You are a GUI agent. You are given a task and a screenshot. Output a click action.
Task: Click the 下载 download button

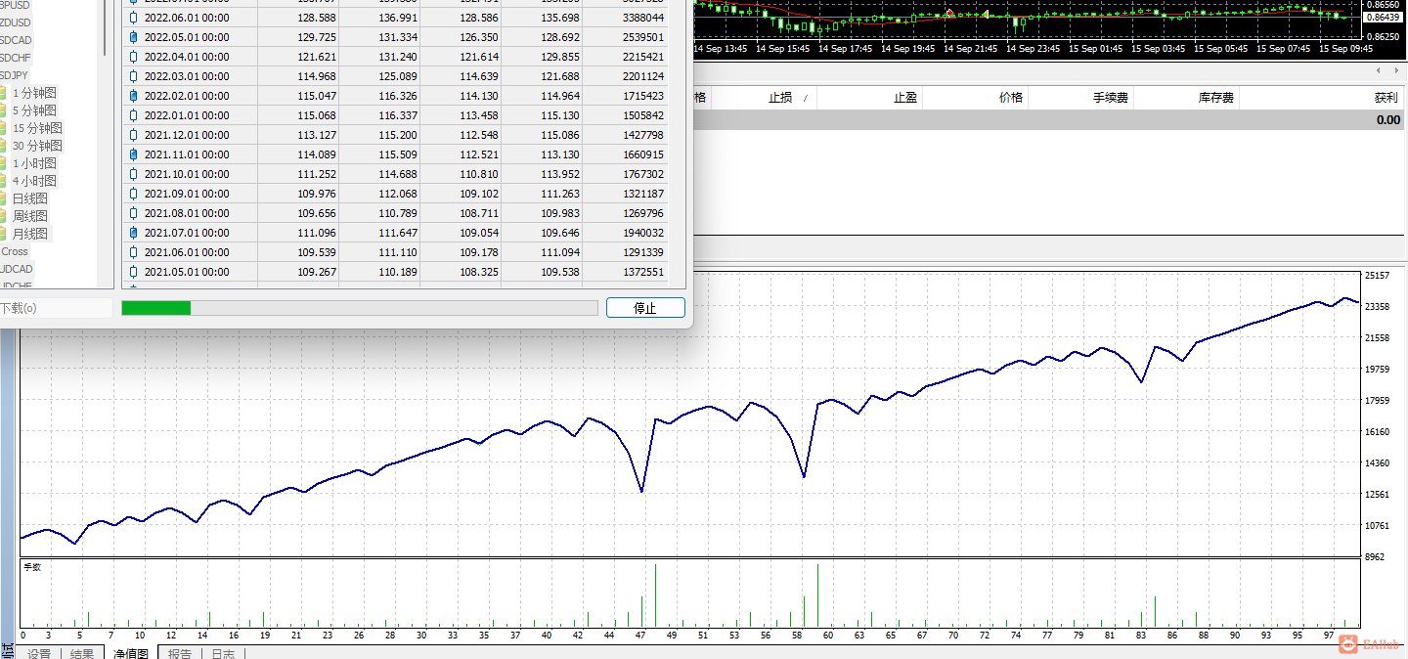56,308
